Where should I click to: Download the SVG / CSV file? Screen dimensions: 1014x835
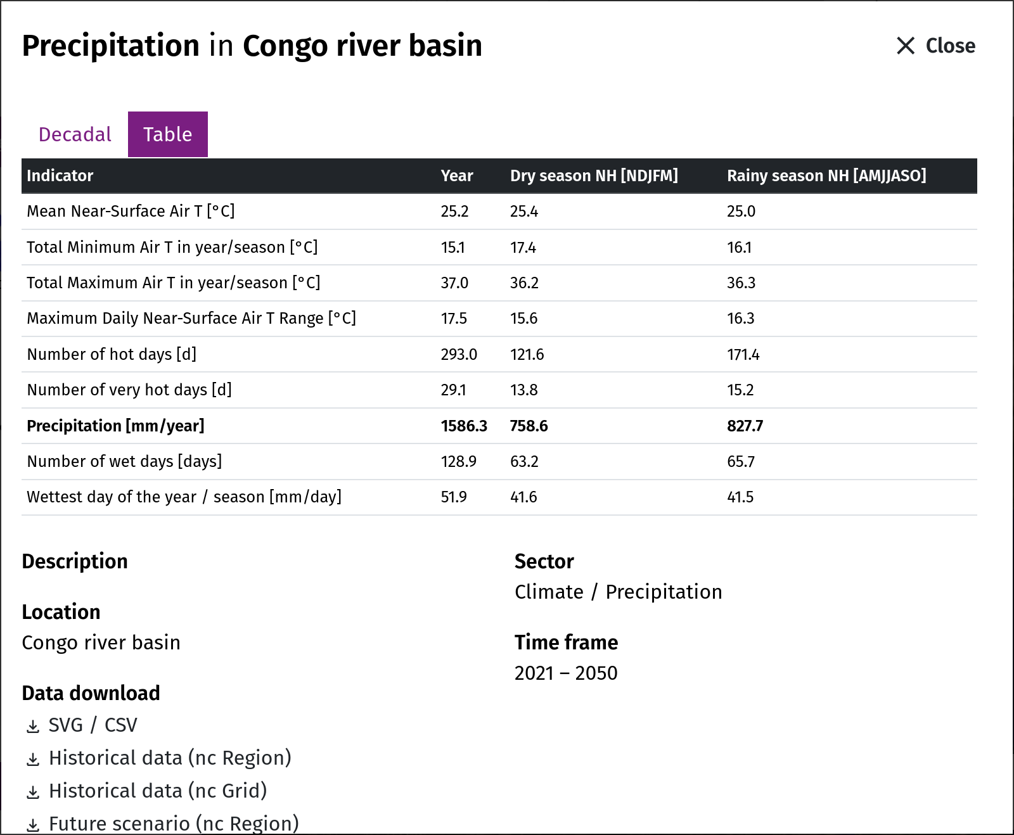pos(93,725)
